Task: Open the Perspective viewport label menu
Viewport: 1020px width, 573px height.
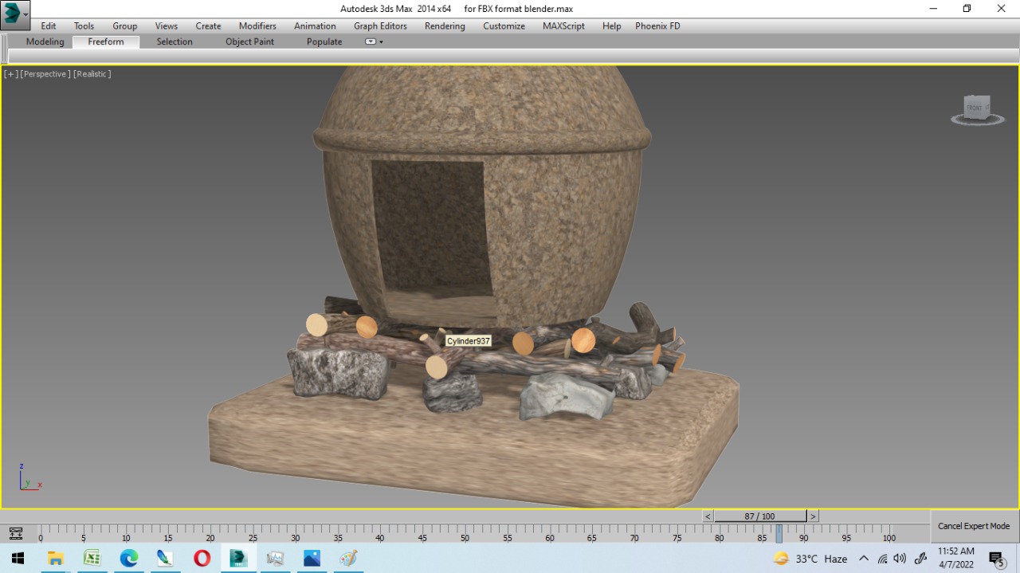Action: pos(45,74)
